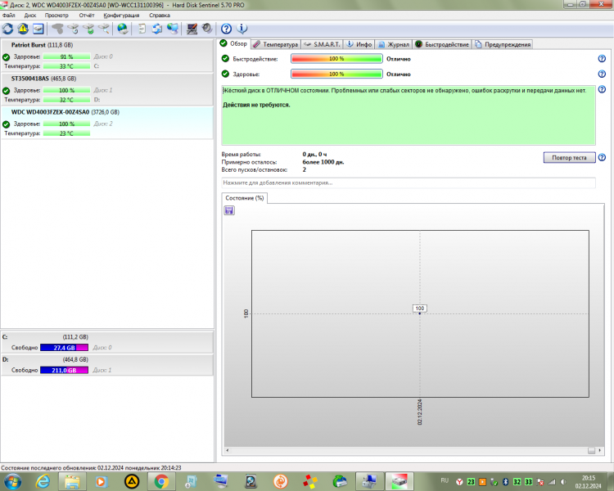Click the laptop with pen configuration icon
Image resolution: width=614 pixels, height=491 pixels.
(192, 29)
